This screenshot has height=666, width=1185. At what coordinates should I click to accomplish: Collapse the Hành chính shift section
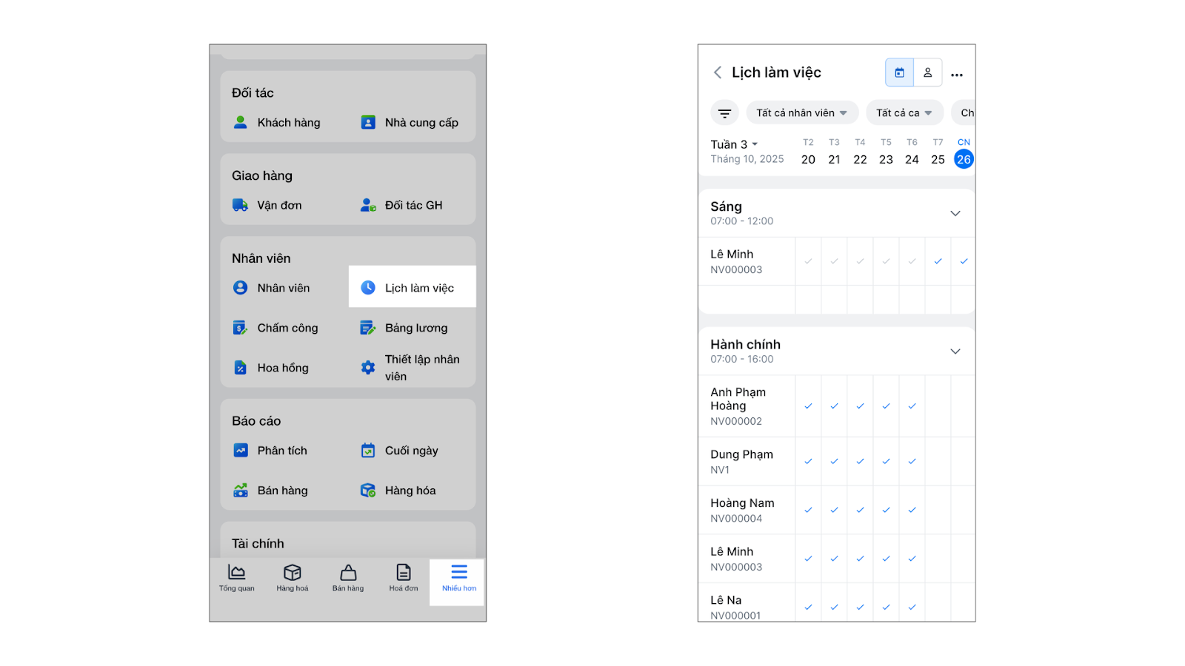[x=955, y=351]
